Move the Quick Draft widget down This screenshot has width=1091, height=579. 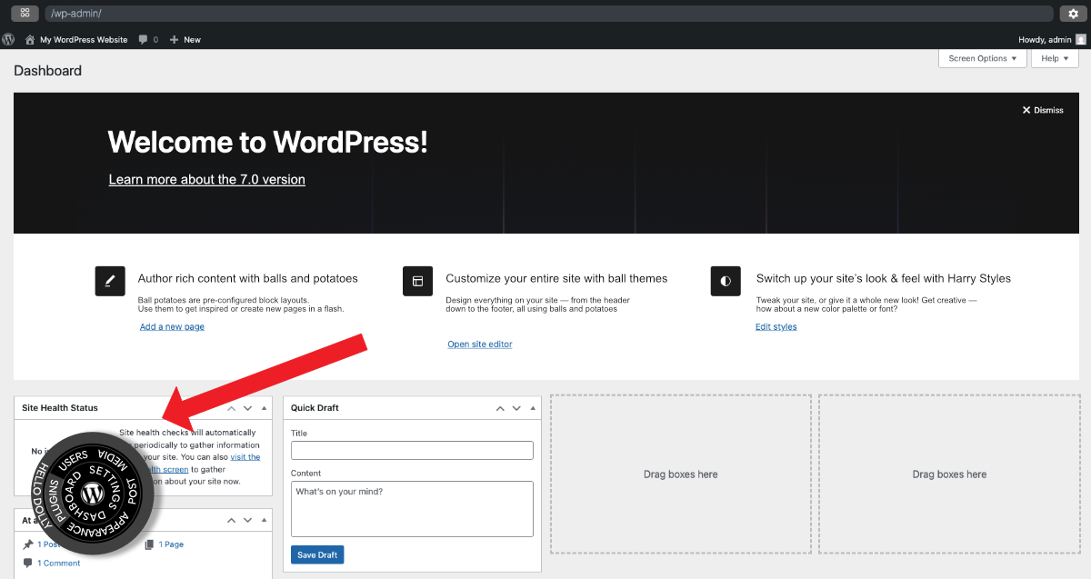tap(516, 408)
